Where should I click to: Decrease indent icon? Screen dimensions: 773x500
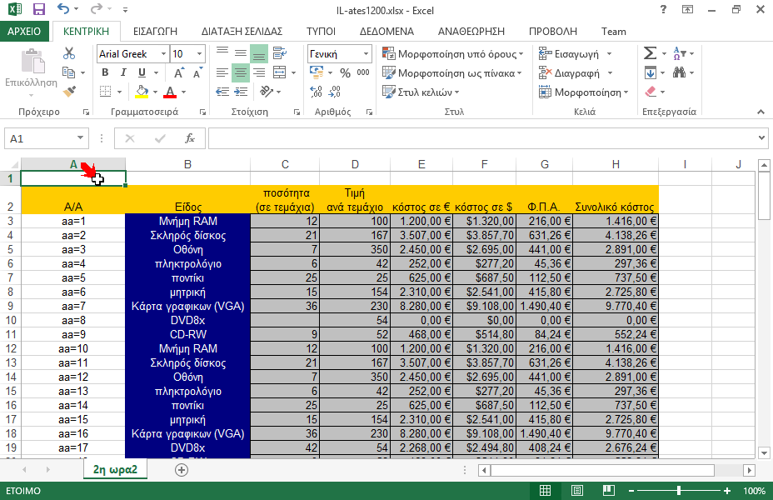pyautogui.click(x=222, y=92)
